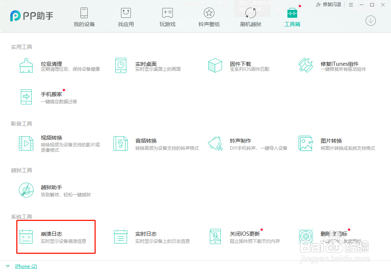Switch to the 找应用 tab

126,17
